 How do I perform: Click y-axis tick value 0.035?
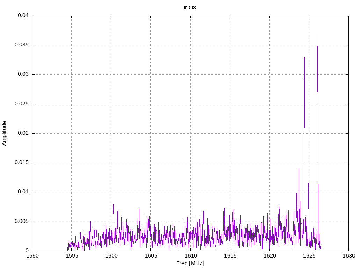click(22, 45)
